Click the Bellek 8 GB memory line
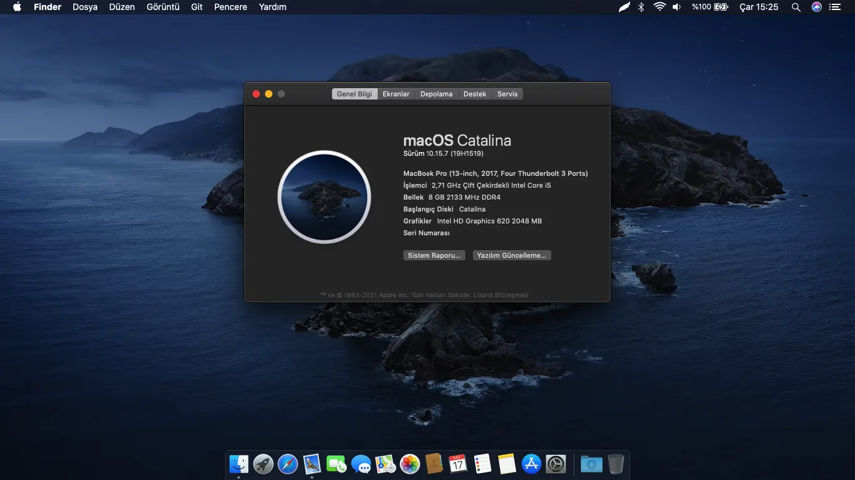The height and width of the screenshot is (480, 855). pos(452,197)
